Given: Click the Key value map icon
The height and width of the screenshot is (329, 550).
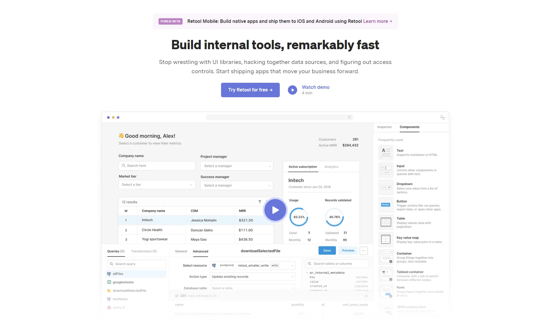Looking at the screenshot, I should 386,239.
